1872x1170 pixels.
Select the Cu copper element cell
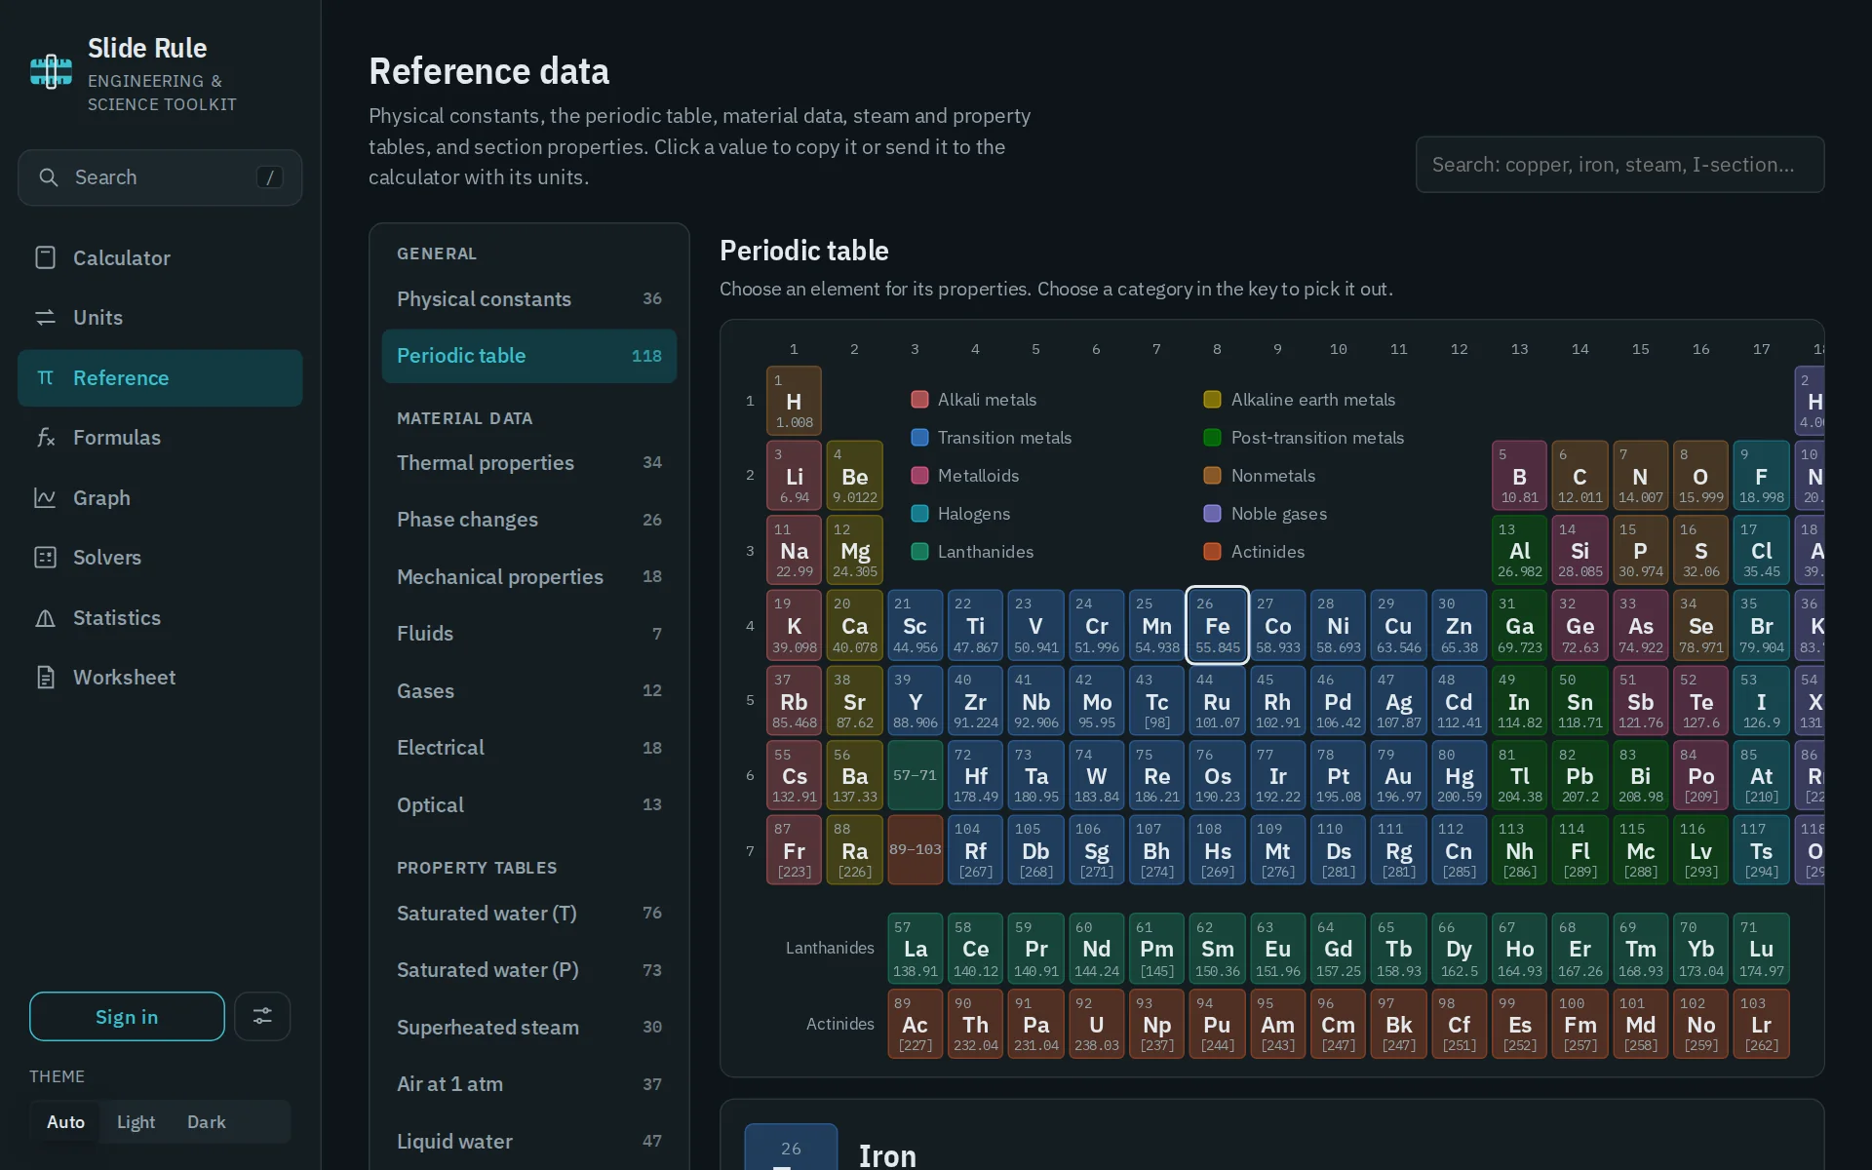[x=1398, y=626]
